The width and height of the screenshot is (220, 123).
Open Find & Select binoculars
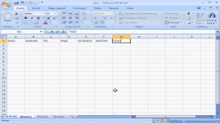pyautogui.click(x=212, y=18)
